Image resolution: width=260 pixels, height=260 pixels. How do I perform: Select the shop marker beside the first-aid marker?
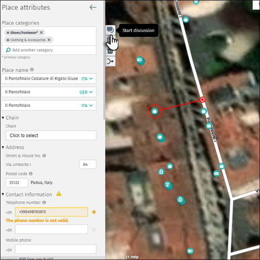pyautogui.click(x=170, y=166)
